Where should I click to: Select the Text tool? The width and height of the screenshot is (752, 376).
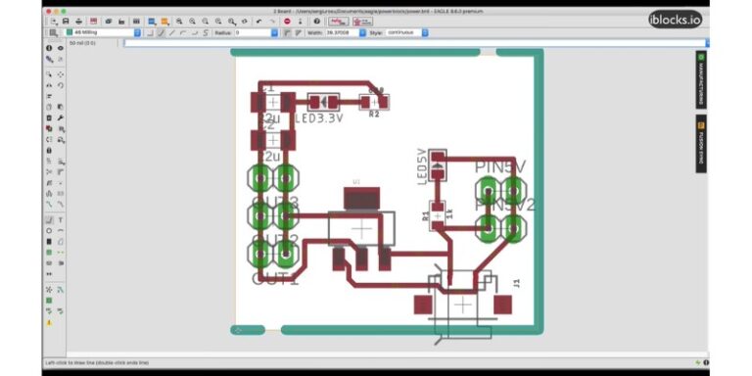click(x=61, y=220)
